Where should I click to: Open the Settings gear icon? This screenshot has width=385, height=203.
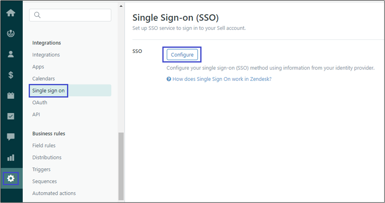[x=11, y=179]
